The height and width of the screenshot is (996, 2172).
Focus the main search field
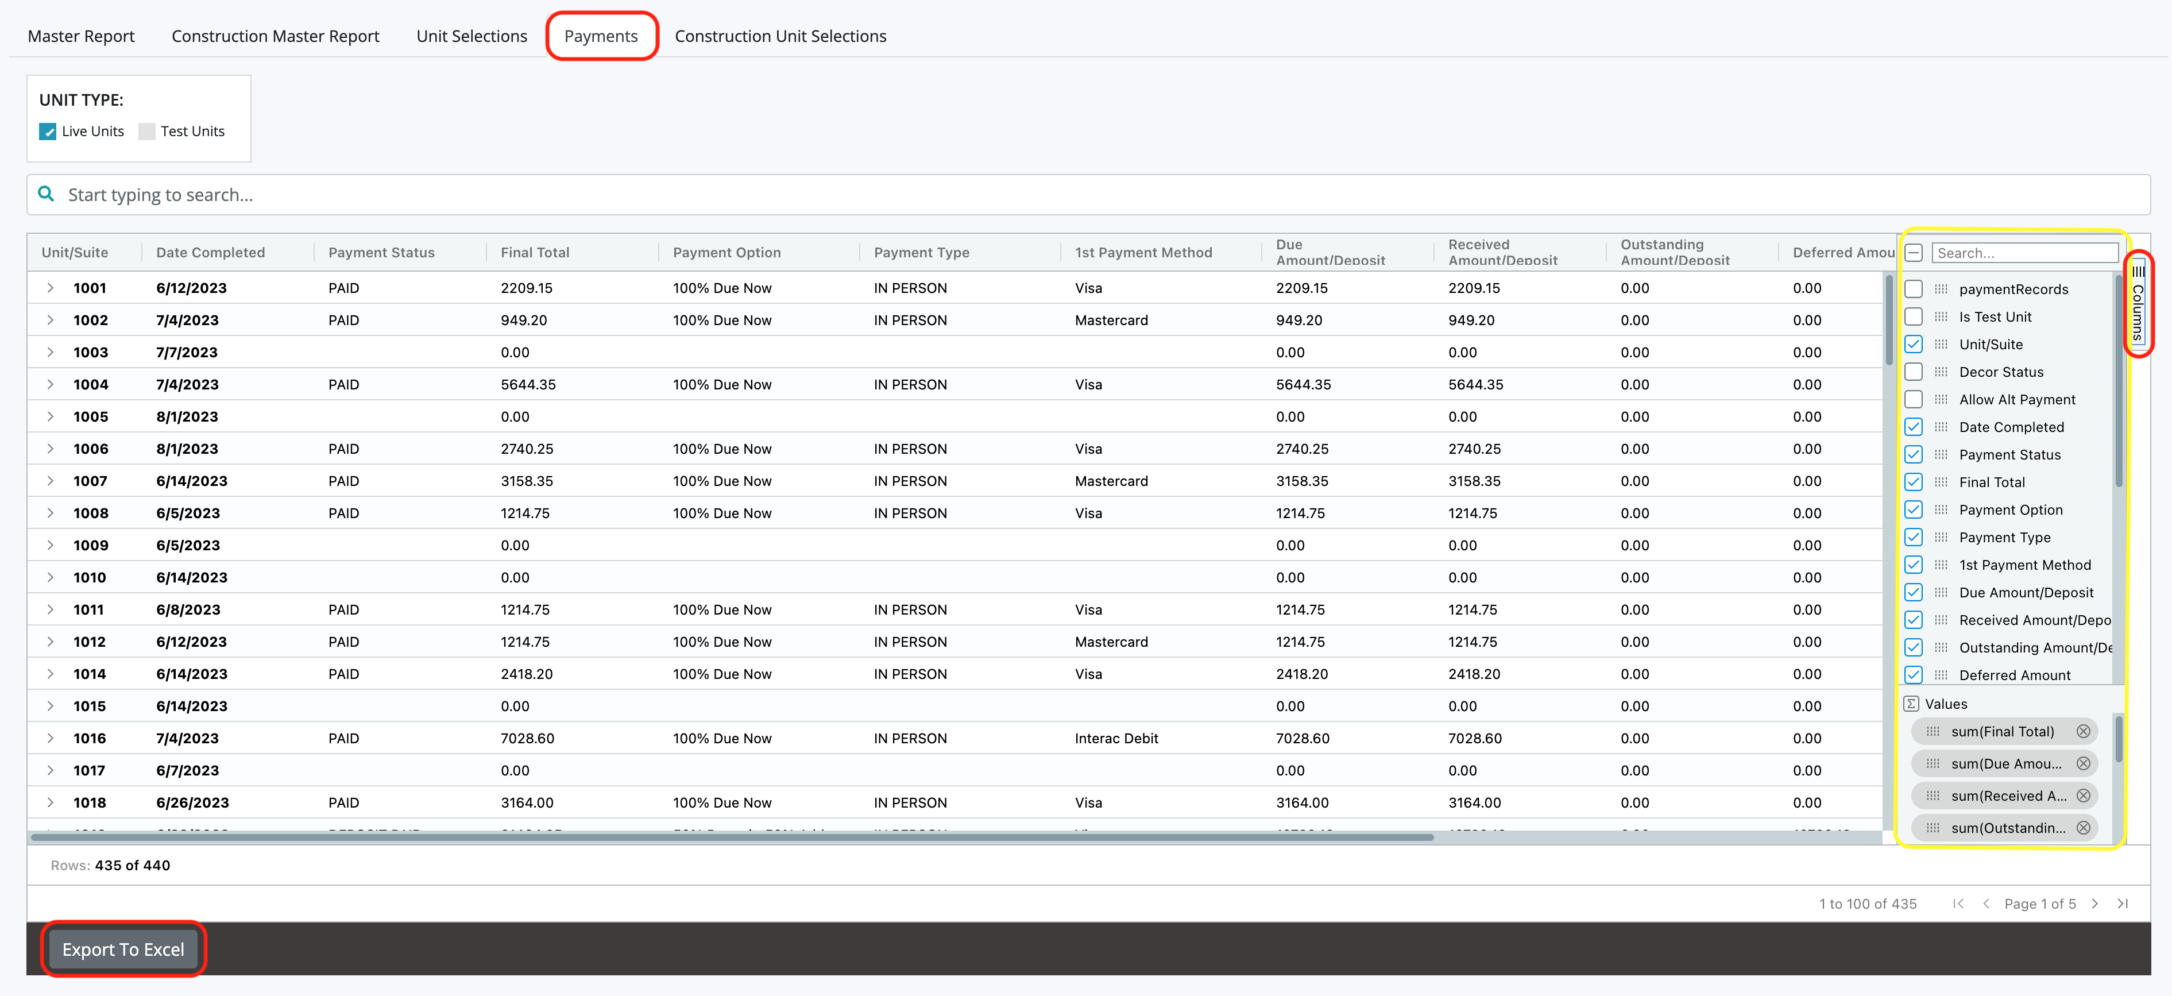pyautogui.click(x=1088, y=195)
